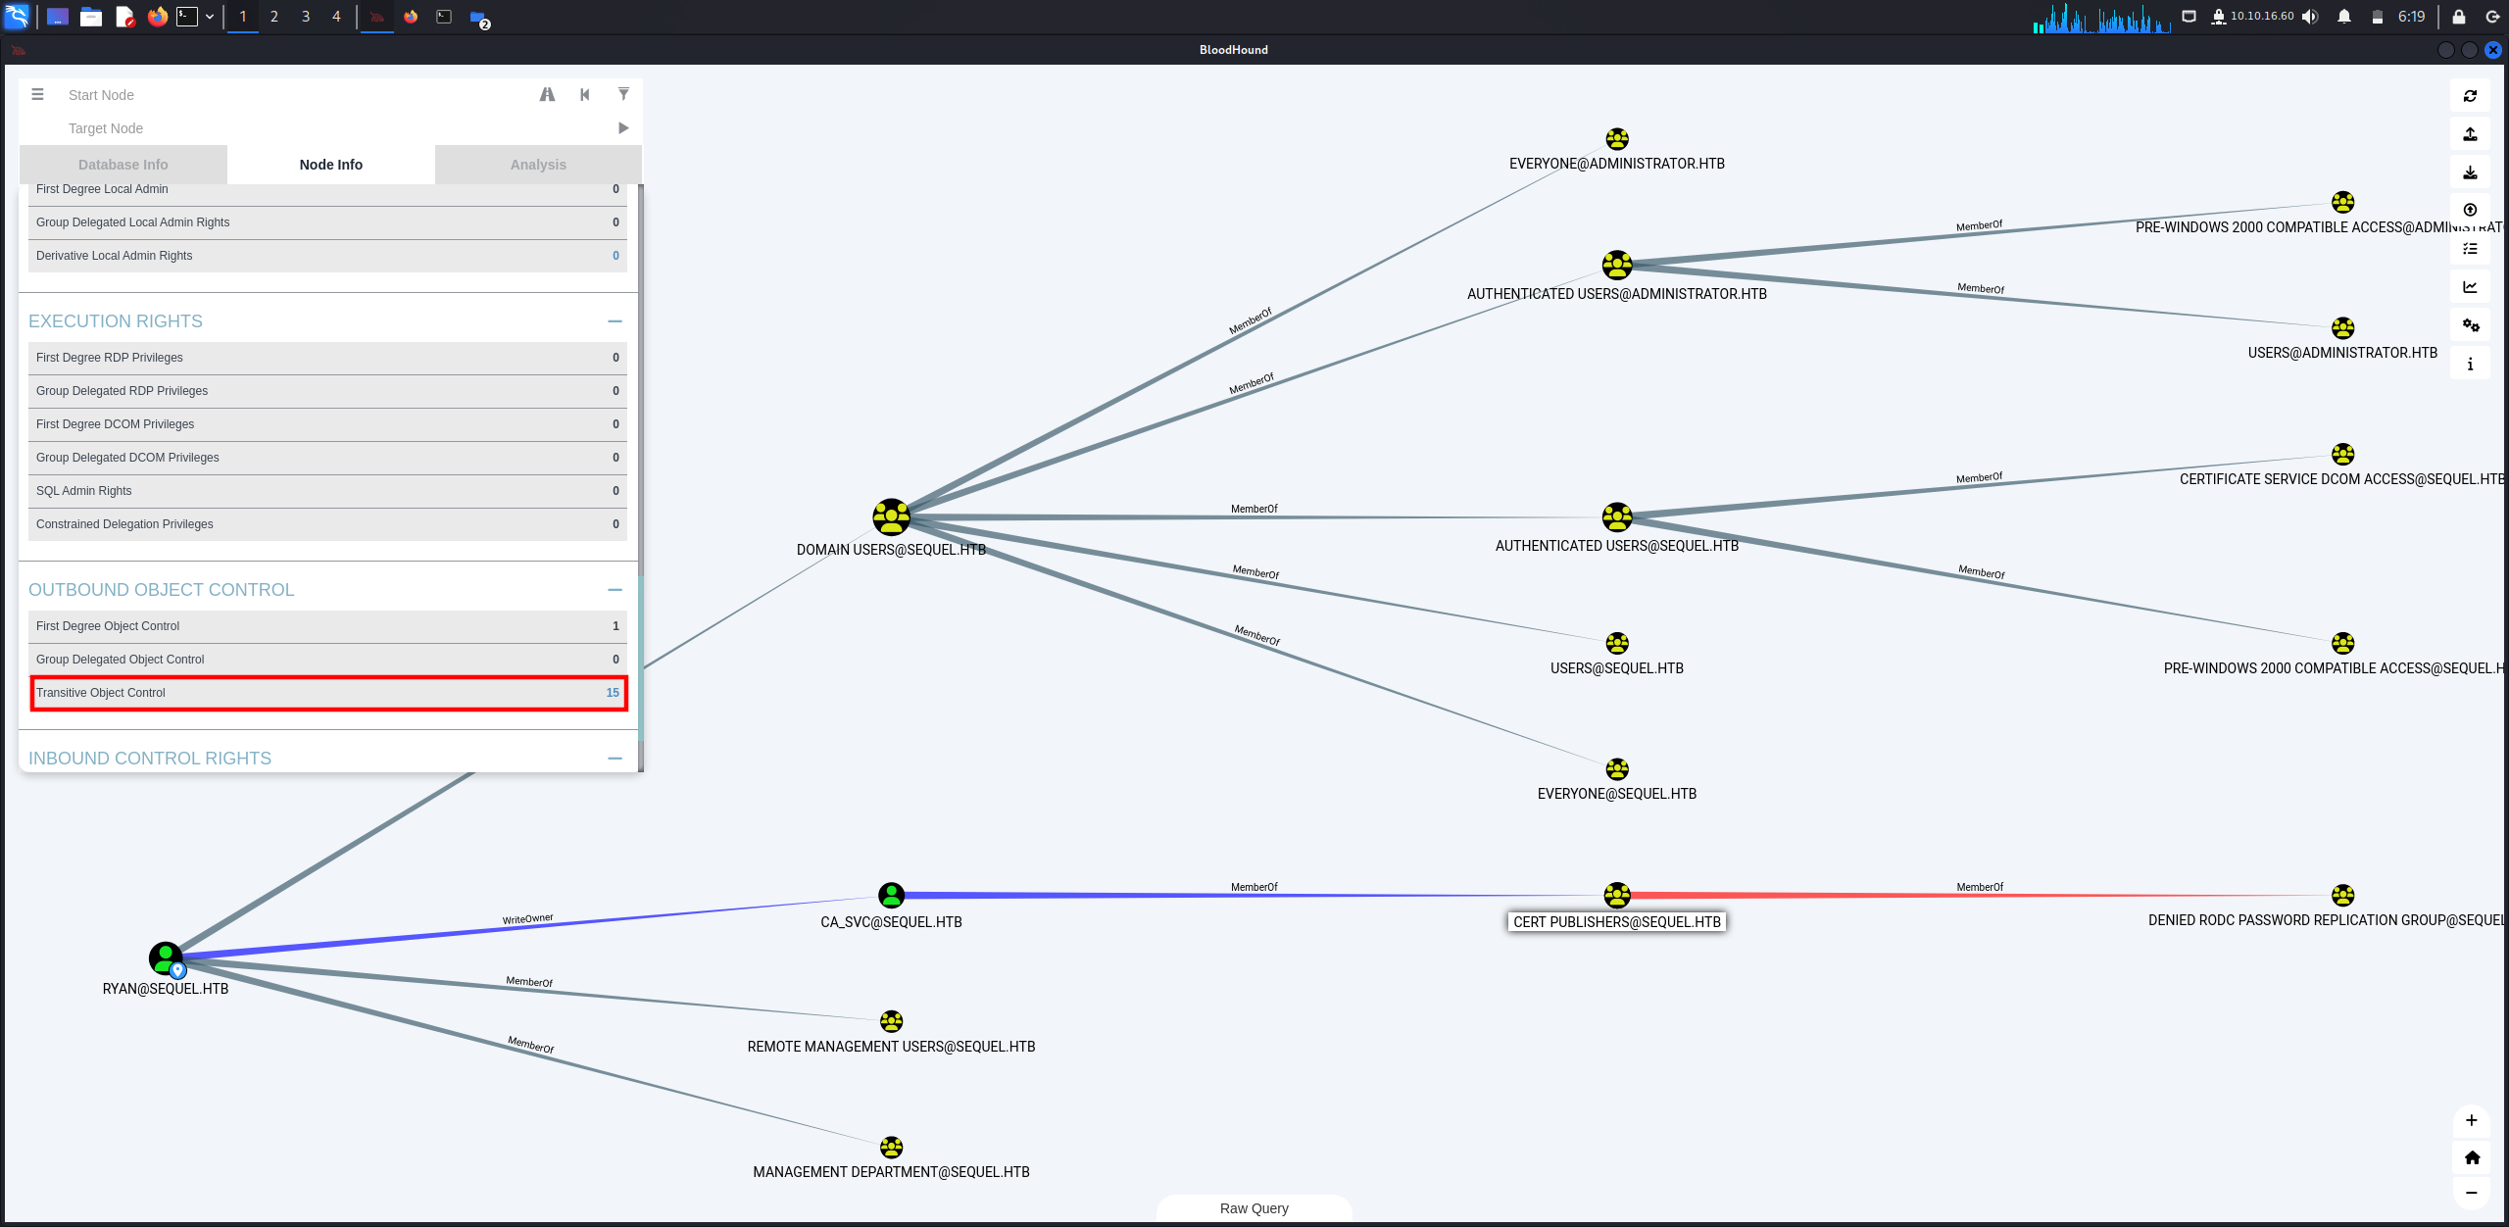Switch to workspace 3 in taskbar

pos(306,17)
